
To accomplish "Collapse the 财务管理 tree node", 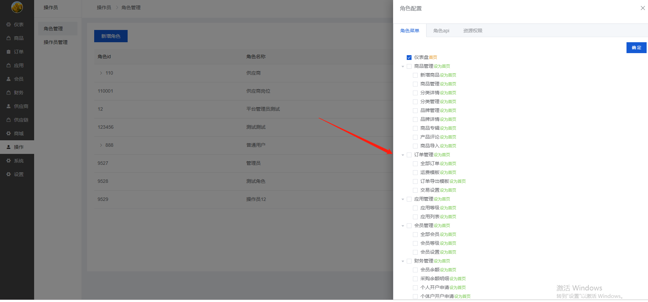I will [x=403, y=261].
